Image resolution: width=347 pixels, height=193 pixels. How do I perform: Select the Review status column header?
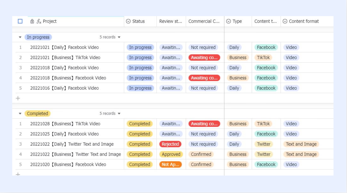click(171, 21)
